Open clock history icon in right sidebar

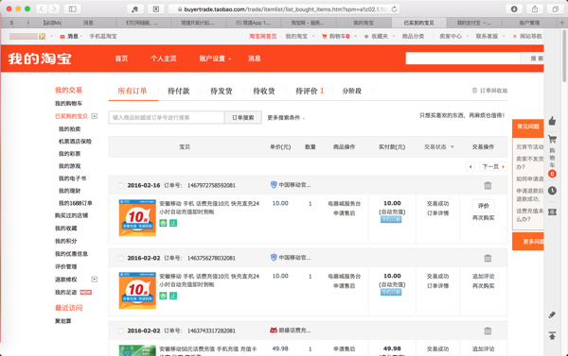[552, 191]
